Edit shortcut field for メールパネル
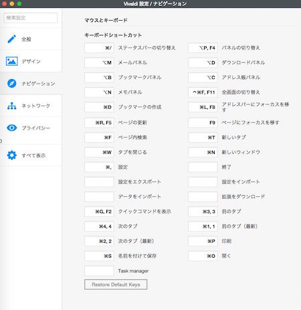The height and width of the screenshot is (310, 301). coord(99,62)
